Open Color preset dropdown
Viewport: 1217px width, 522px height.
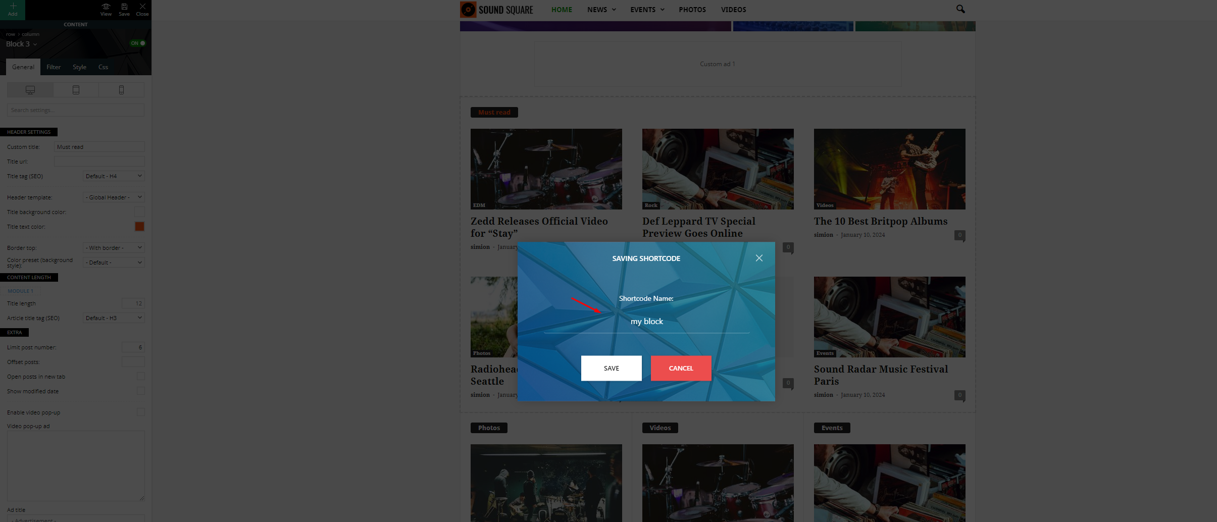[x=114, y=263]
